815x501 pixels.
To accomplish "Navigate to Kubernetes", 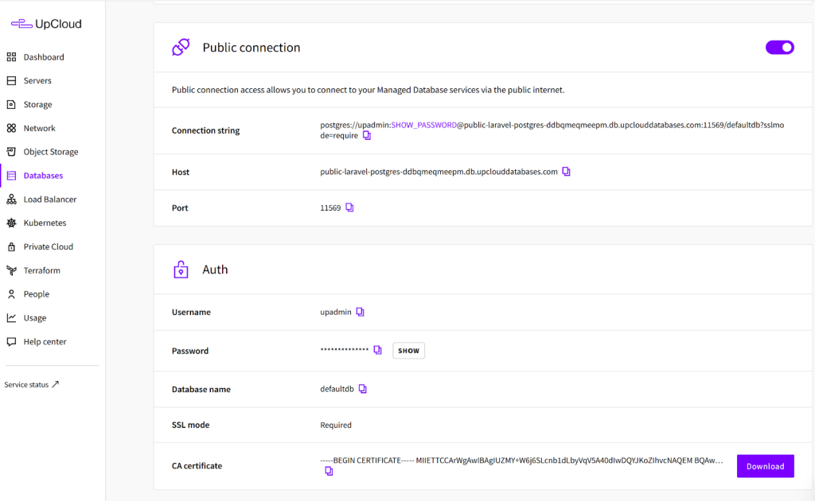I will click(45, 223).
